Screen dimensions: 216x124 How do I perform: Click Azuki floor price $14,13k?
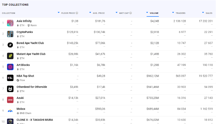(x=73, y=98)
